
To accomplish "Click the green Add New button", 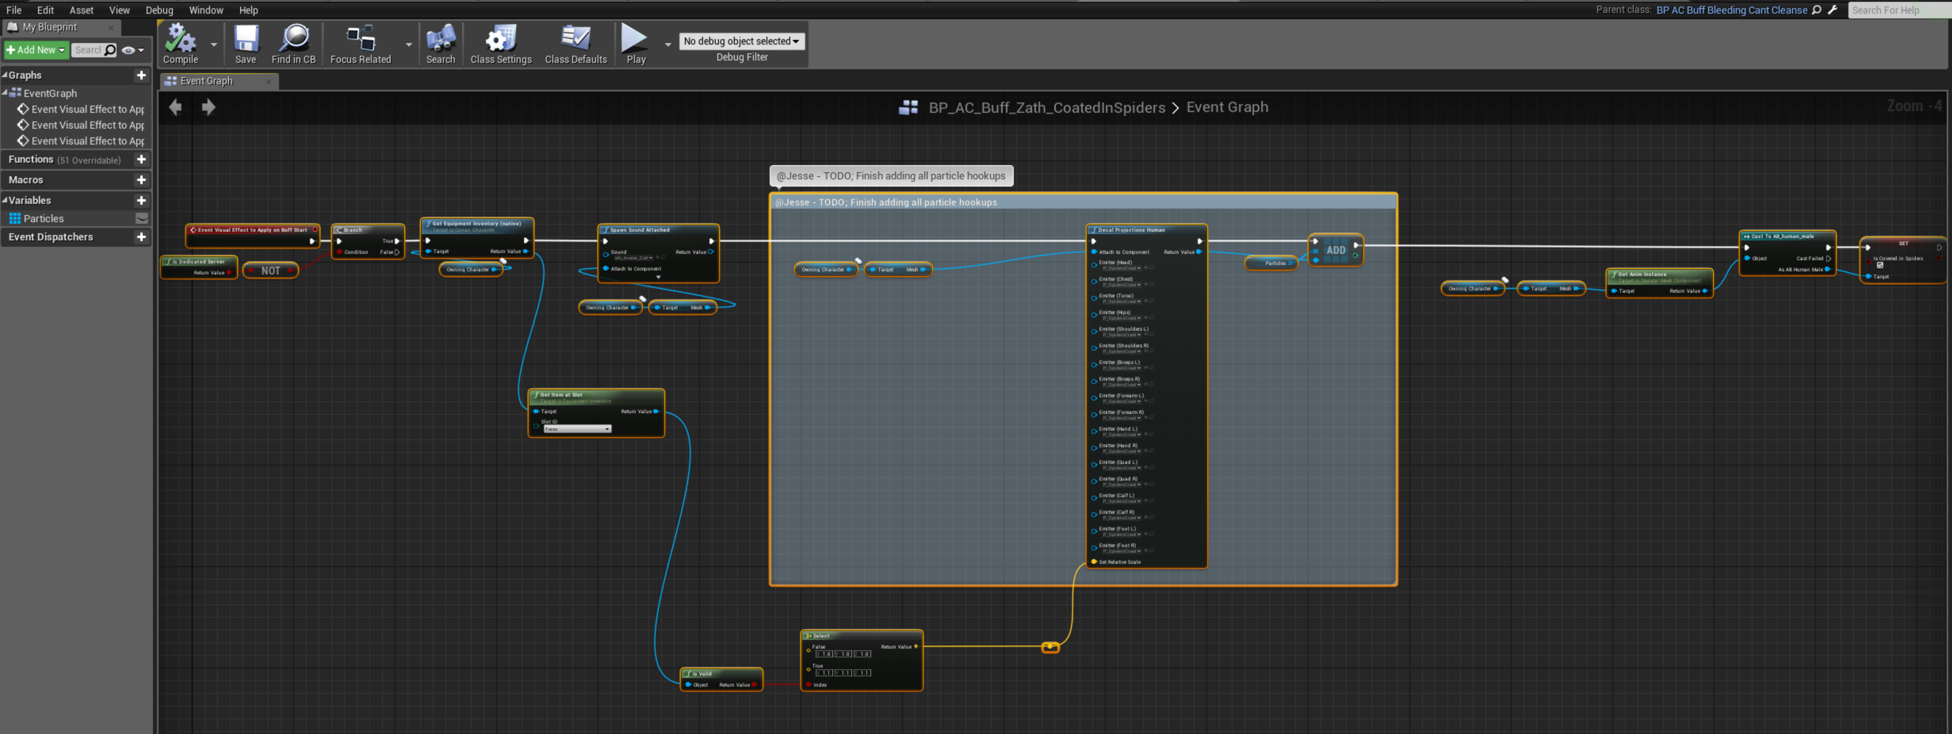I will pos(35,51).
